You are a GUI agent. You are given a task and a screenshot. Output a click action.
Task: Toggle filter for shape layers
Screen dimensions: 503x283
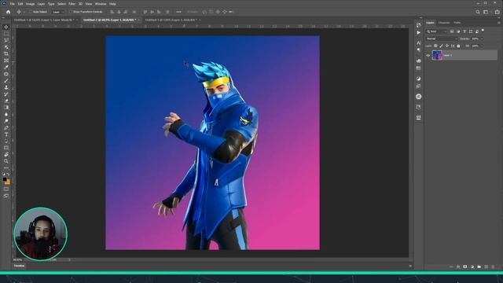tap(471, 31)
